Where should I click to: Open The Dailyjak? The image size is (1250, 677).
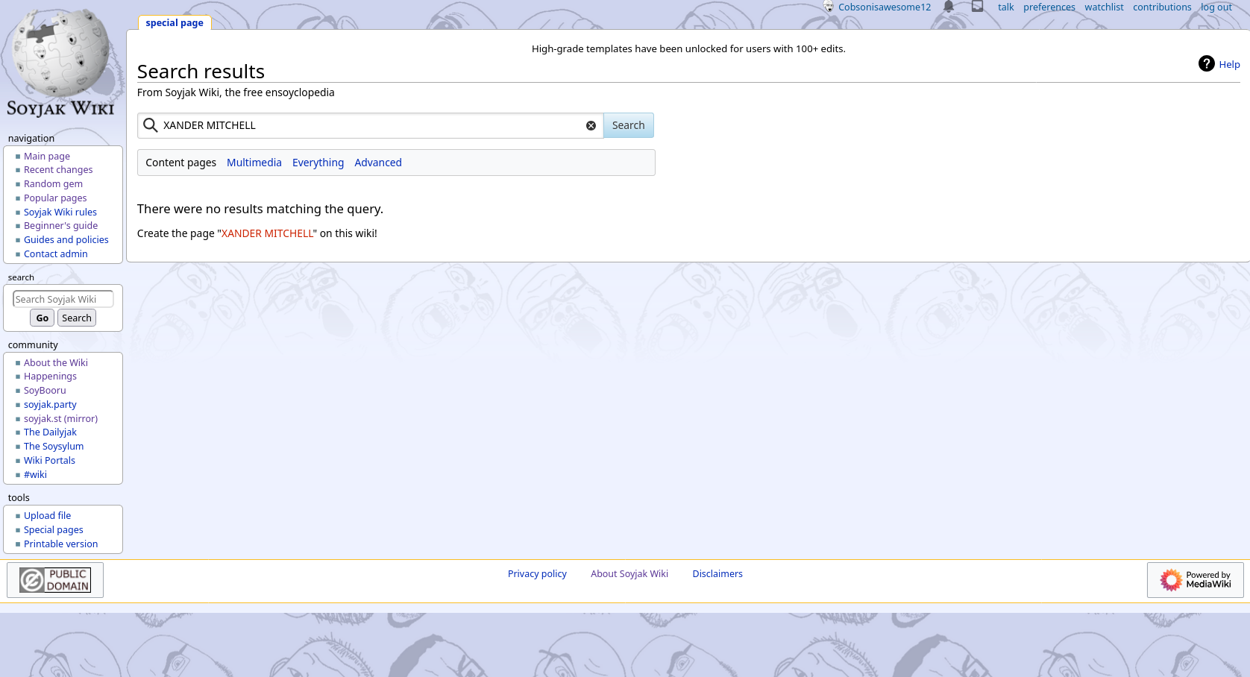(50, 432)
